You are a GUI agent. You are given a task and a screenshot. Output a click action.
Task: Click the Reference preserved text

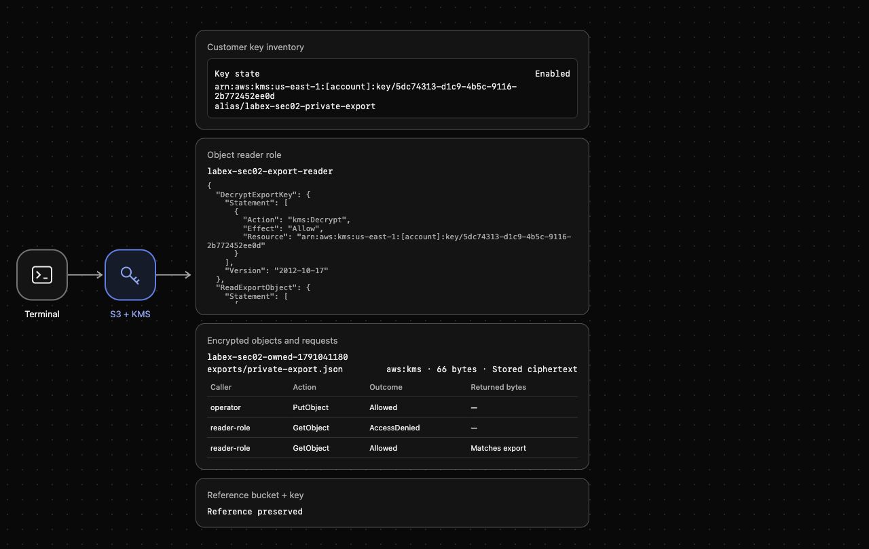[255, 512]
